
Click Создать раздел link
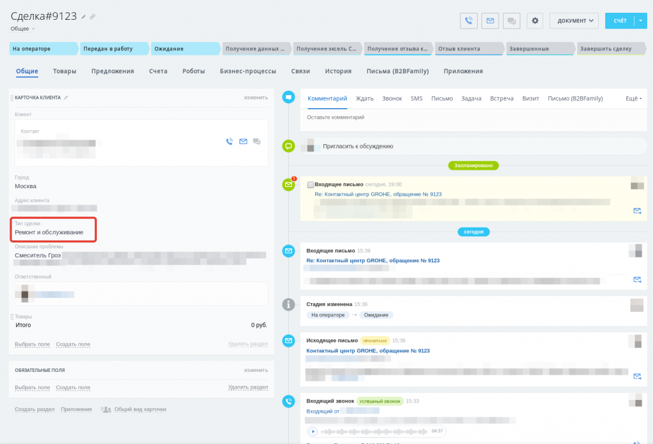pos(34,410)
